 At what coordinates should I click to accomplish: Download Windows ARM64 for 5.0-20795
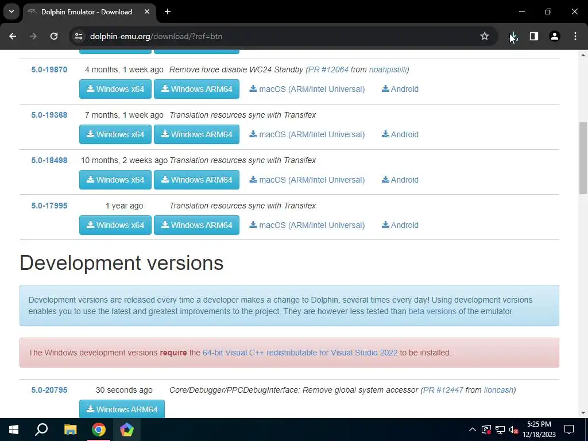(122, 409)
